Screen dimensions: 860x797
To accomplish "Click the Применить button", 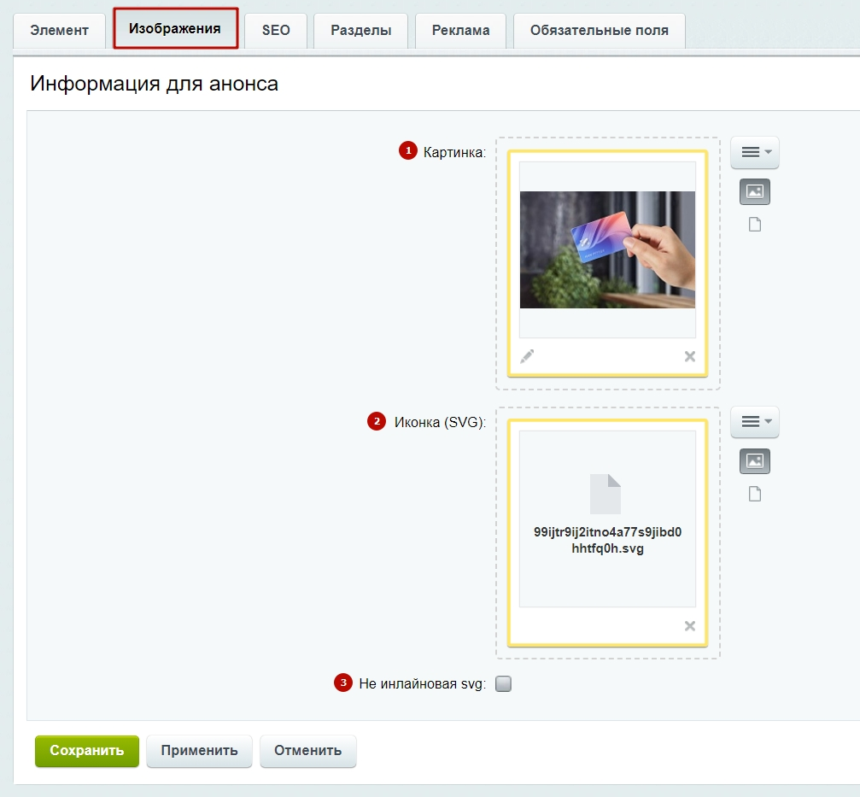I will tap(199, 750).
